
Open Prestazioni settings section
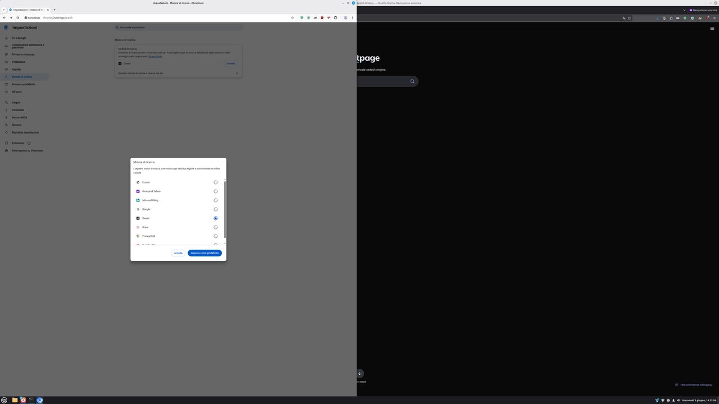tap(19, 62)
